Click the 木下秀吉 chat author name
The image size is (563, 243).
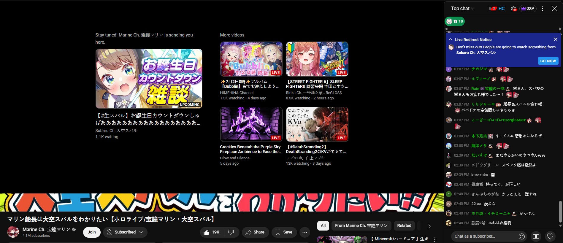point(479,136)
